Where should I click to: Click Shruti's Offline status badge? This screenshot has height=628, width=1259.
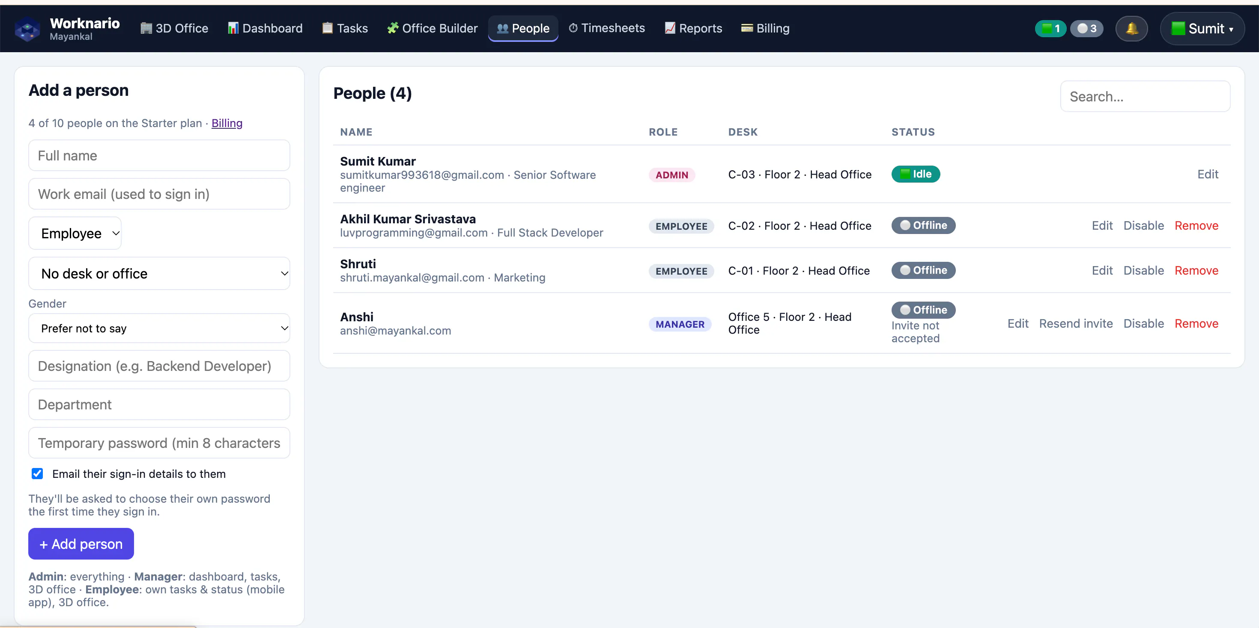923,270
